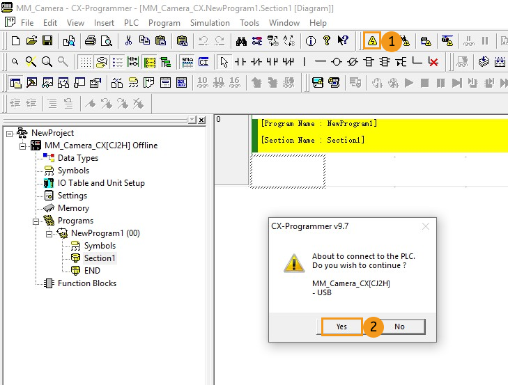
Task: Toggle the Project Workspace window icon
Action: pyautogui.click(x=15, y=84)
